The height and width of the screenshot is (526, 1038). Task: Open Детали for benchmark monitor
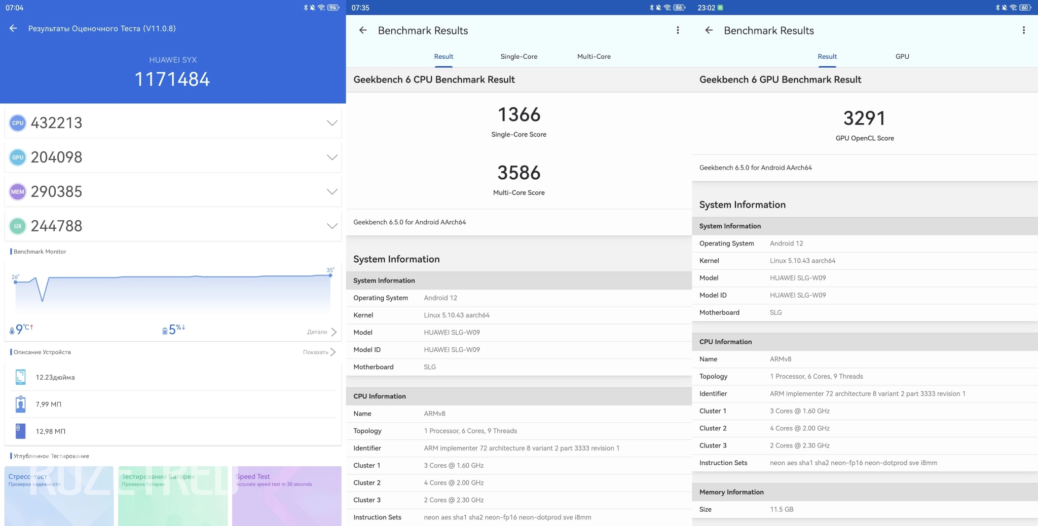(x=321, y=332)
